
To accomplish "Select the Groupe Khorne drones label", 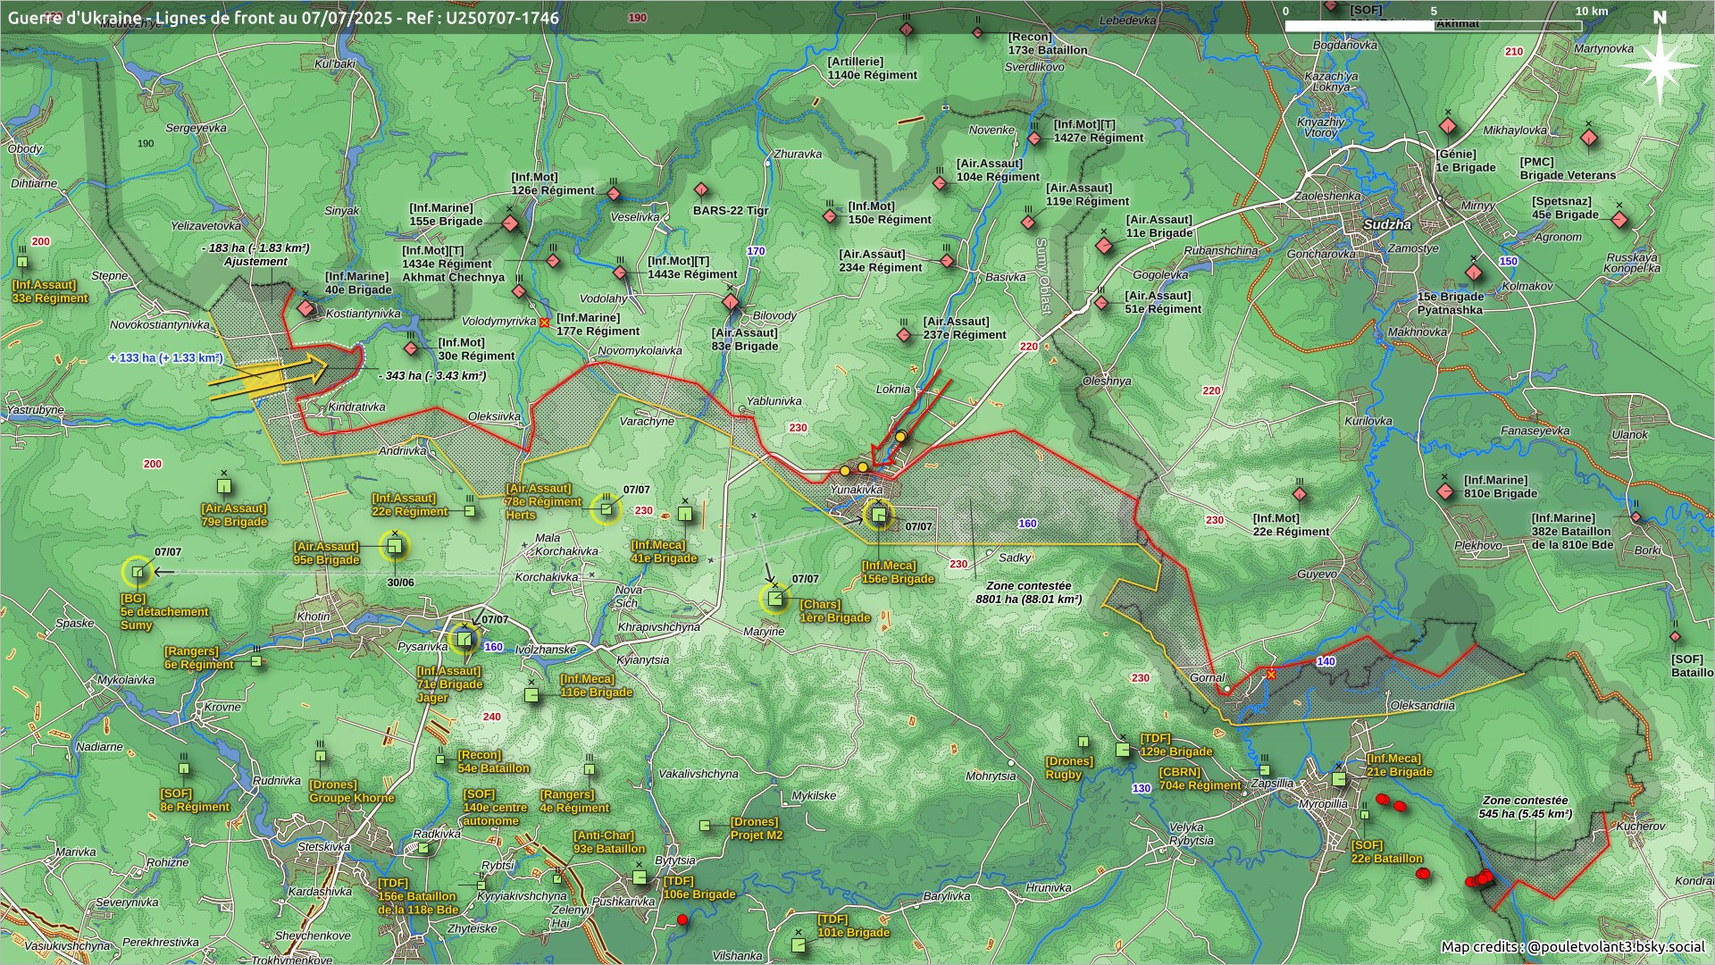I will coord(352,792).
